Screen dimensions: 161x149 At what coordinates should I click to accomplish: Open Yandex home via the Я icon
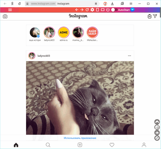(x=12, y=4)
